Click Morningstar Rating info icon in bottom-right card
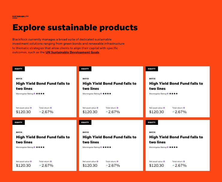Image resolution: width=222 pixels, height=182 pixels. coord(168,147)
